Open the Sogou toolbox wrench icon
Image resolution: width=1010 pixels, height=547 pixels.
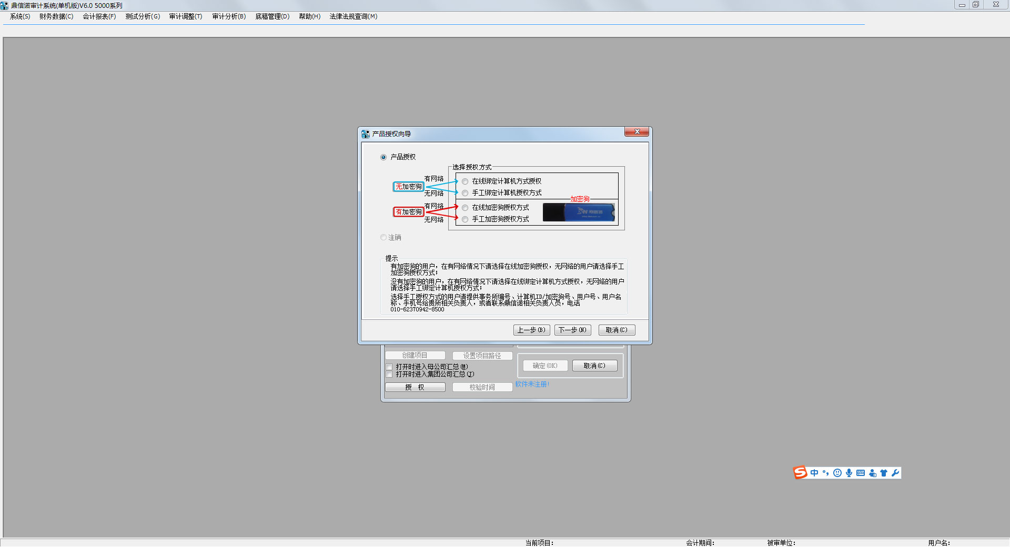(895, 473)
